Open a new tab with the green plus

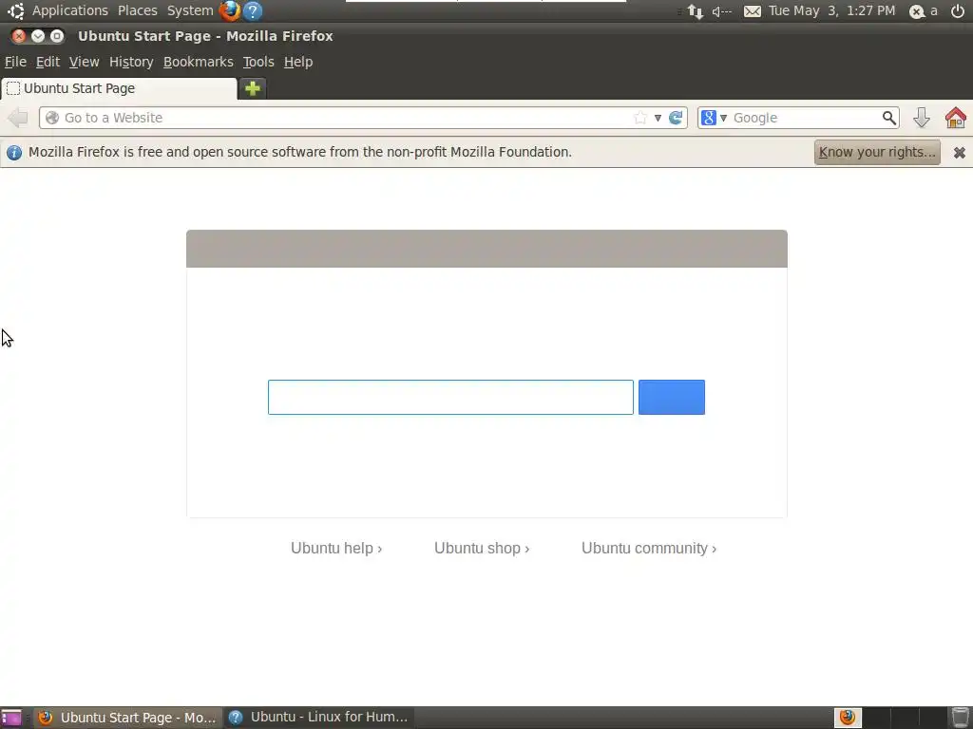point(253,88)
